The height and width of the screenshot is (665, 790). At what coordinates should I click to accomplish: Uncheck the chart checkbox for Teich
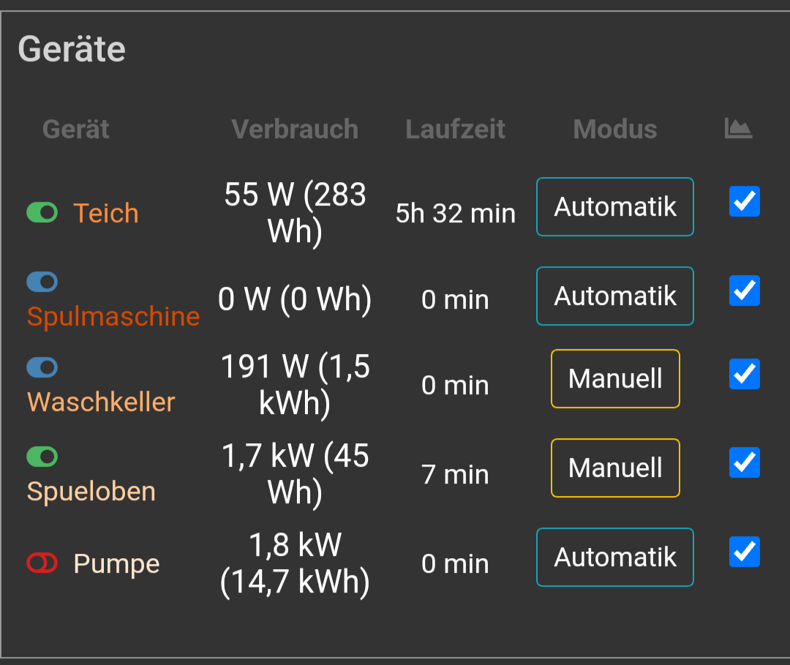click(x=745, y=201)
